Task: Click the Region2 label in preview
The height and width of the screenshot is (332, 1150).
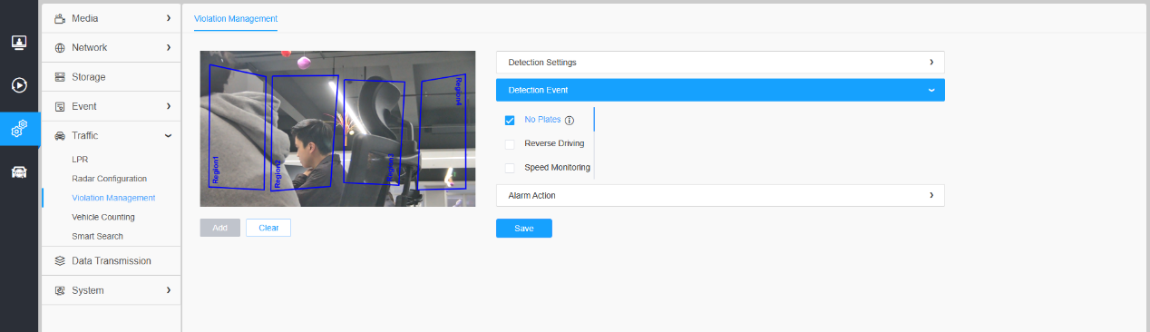Action: click(x=278, y=173)
